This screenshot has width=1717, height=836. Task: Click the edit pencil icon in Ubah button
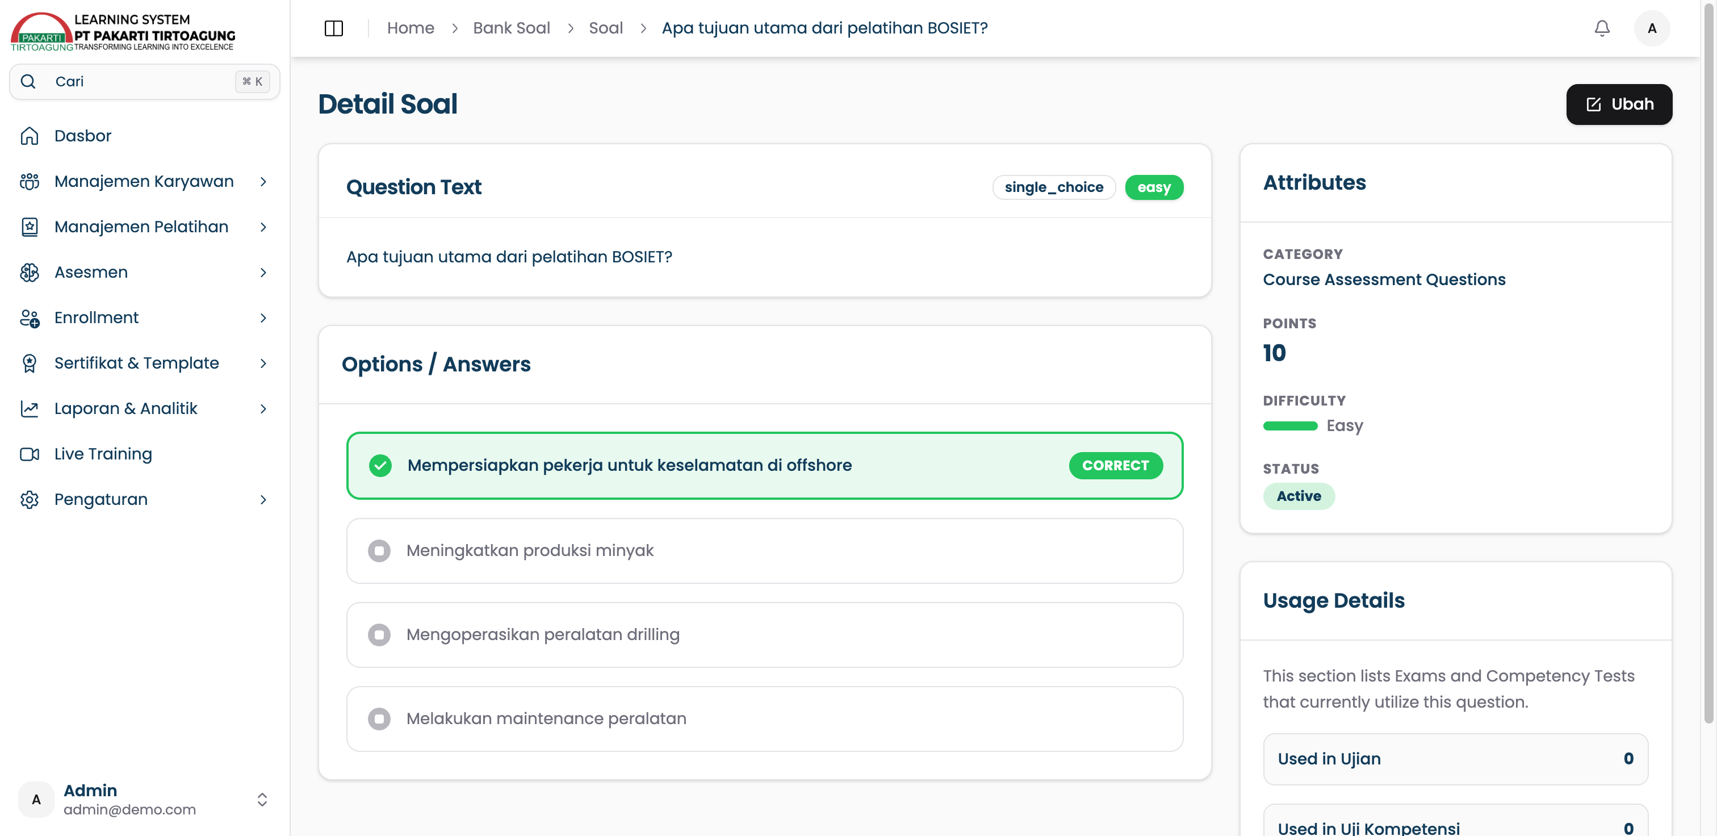point(1594,104)
